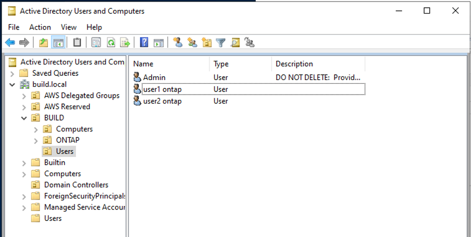Sort the list by Name column header
The width and height of the screenshot is (471, 237).
click(x=170, y=64)
